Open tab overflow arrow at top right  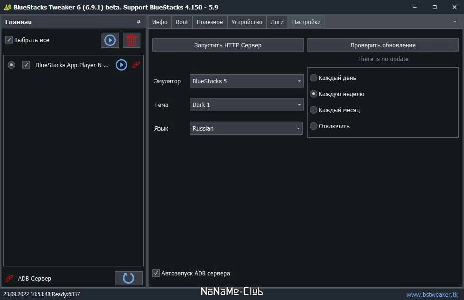coord(455,22)
